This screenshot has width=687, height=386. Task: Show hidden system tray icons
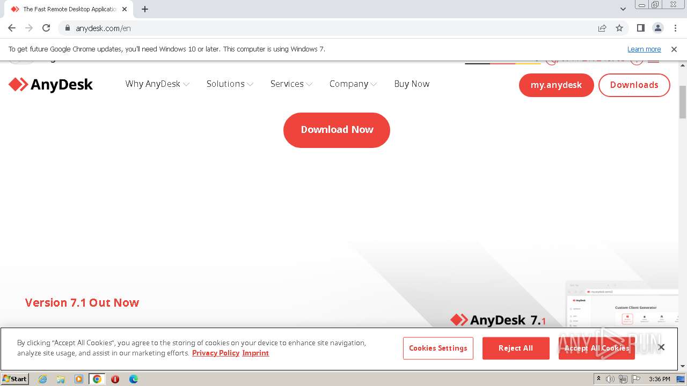[598, 379]
